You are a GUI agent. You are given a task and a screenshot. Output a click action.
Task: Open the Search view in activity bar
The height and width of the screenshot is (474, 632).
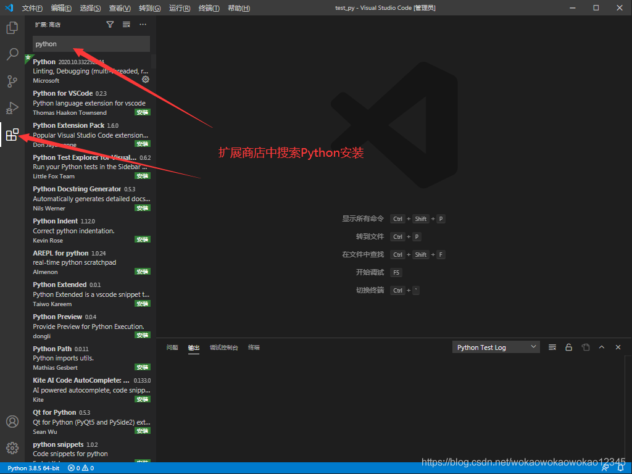click(x=12, y=54)
